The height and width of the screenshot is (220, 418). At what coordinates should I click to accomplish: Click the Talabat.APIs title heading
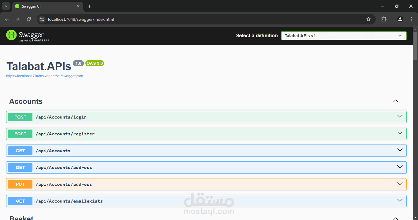[39, 66]
